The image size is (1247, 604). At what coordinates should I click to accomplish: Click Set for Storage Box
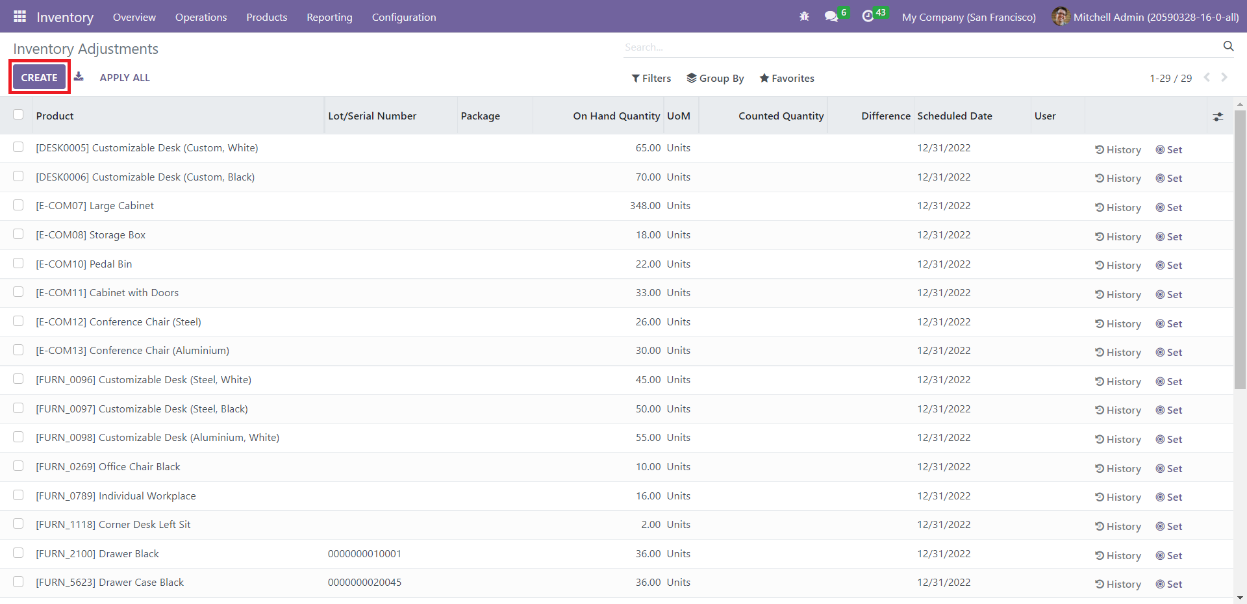(1169, 236)
